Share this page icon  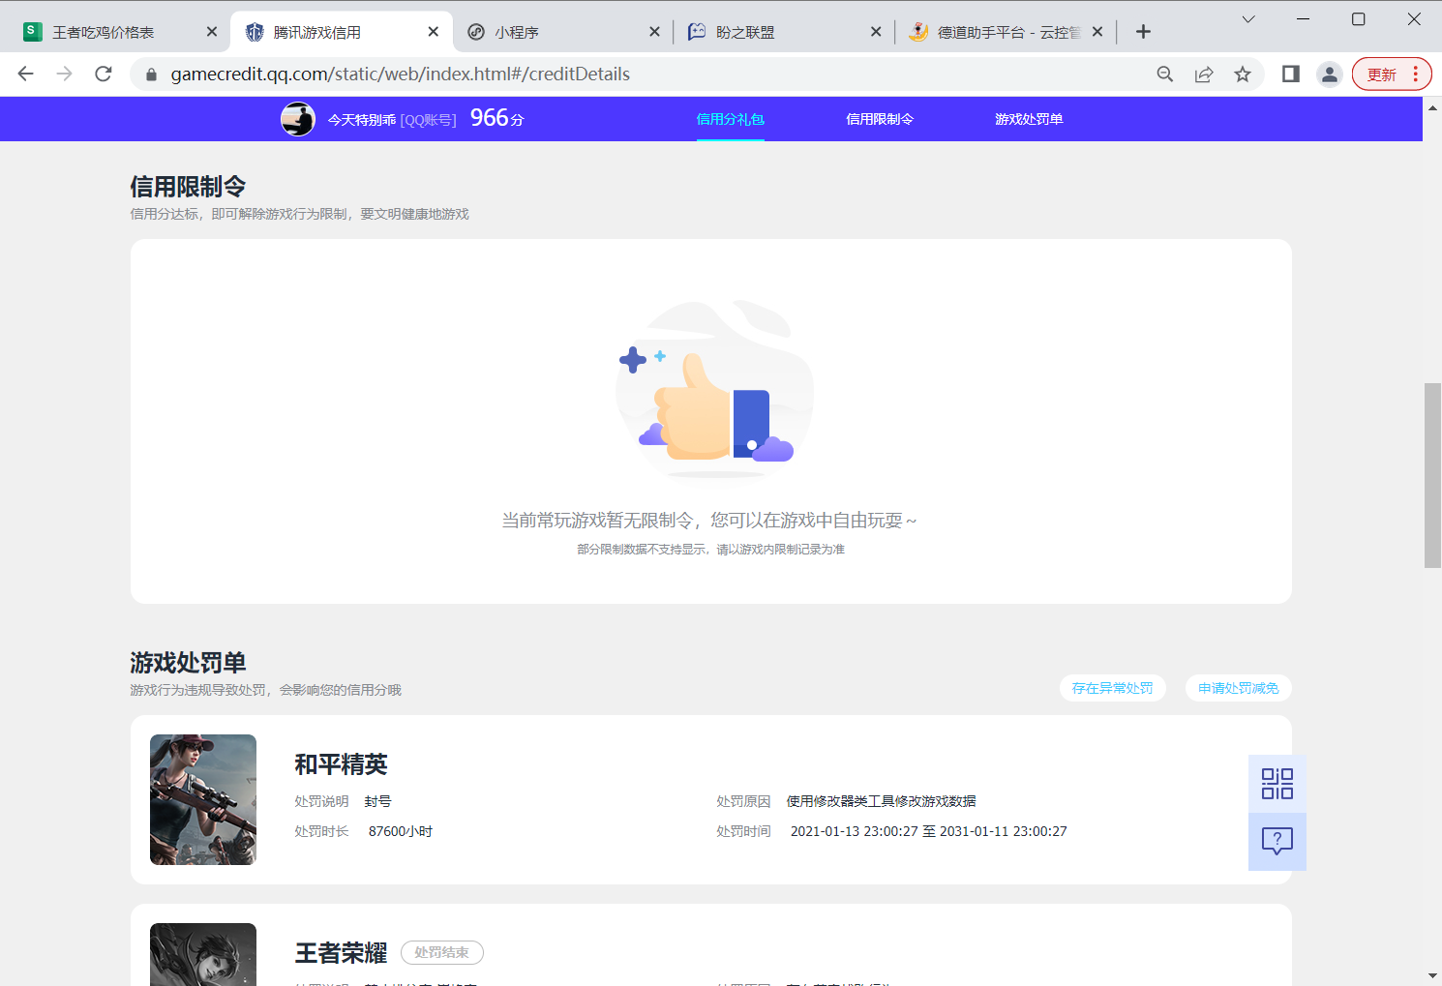pyautogui.click(x=1204, y=74)
